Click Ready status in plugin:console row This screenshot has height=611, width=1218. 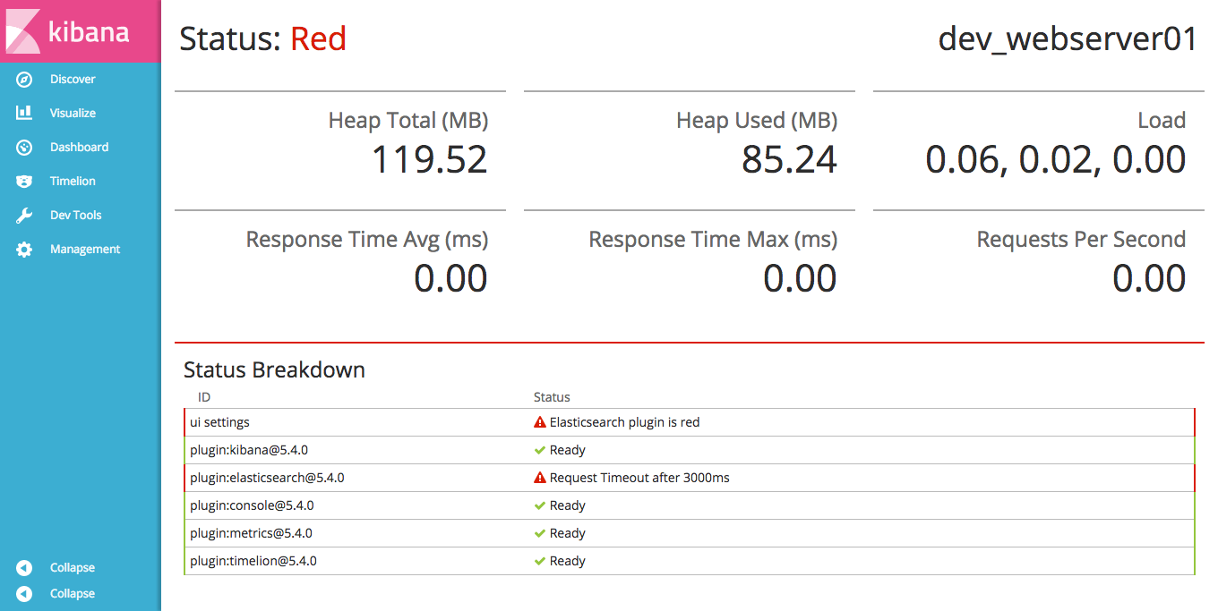568,505
